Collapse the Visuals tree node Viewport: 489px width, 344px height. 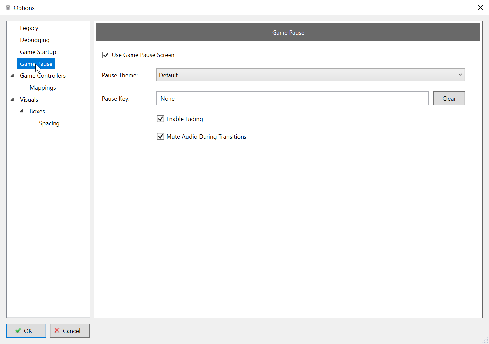coord(12,99)
